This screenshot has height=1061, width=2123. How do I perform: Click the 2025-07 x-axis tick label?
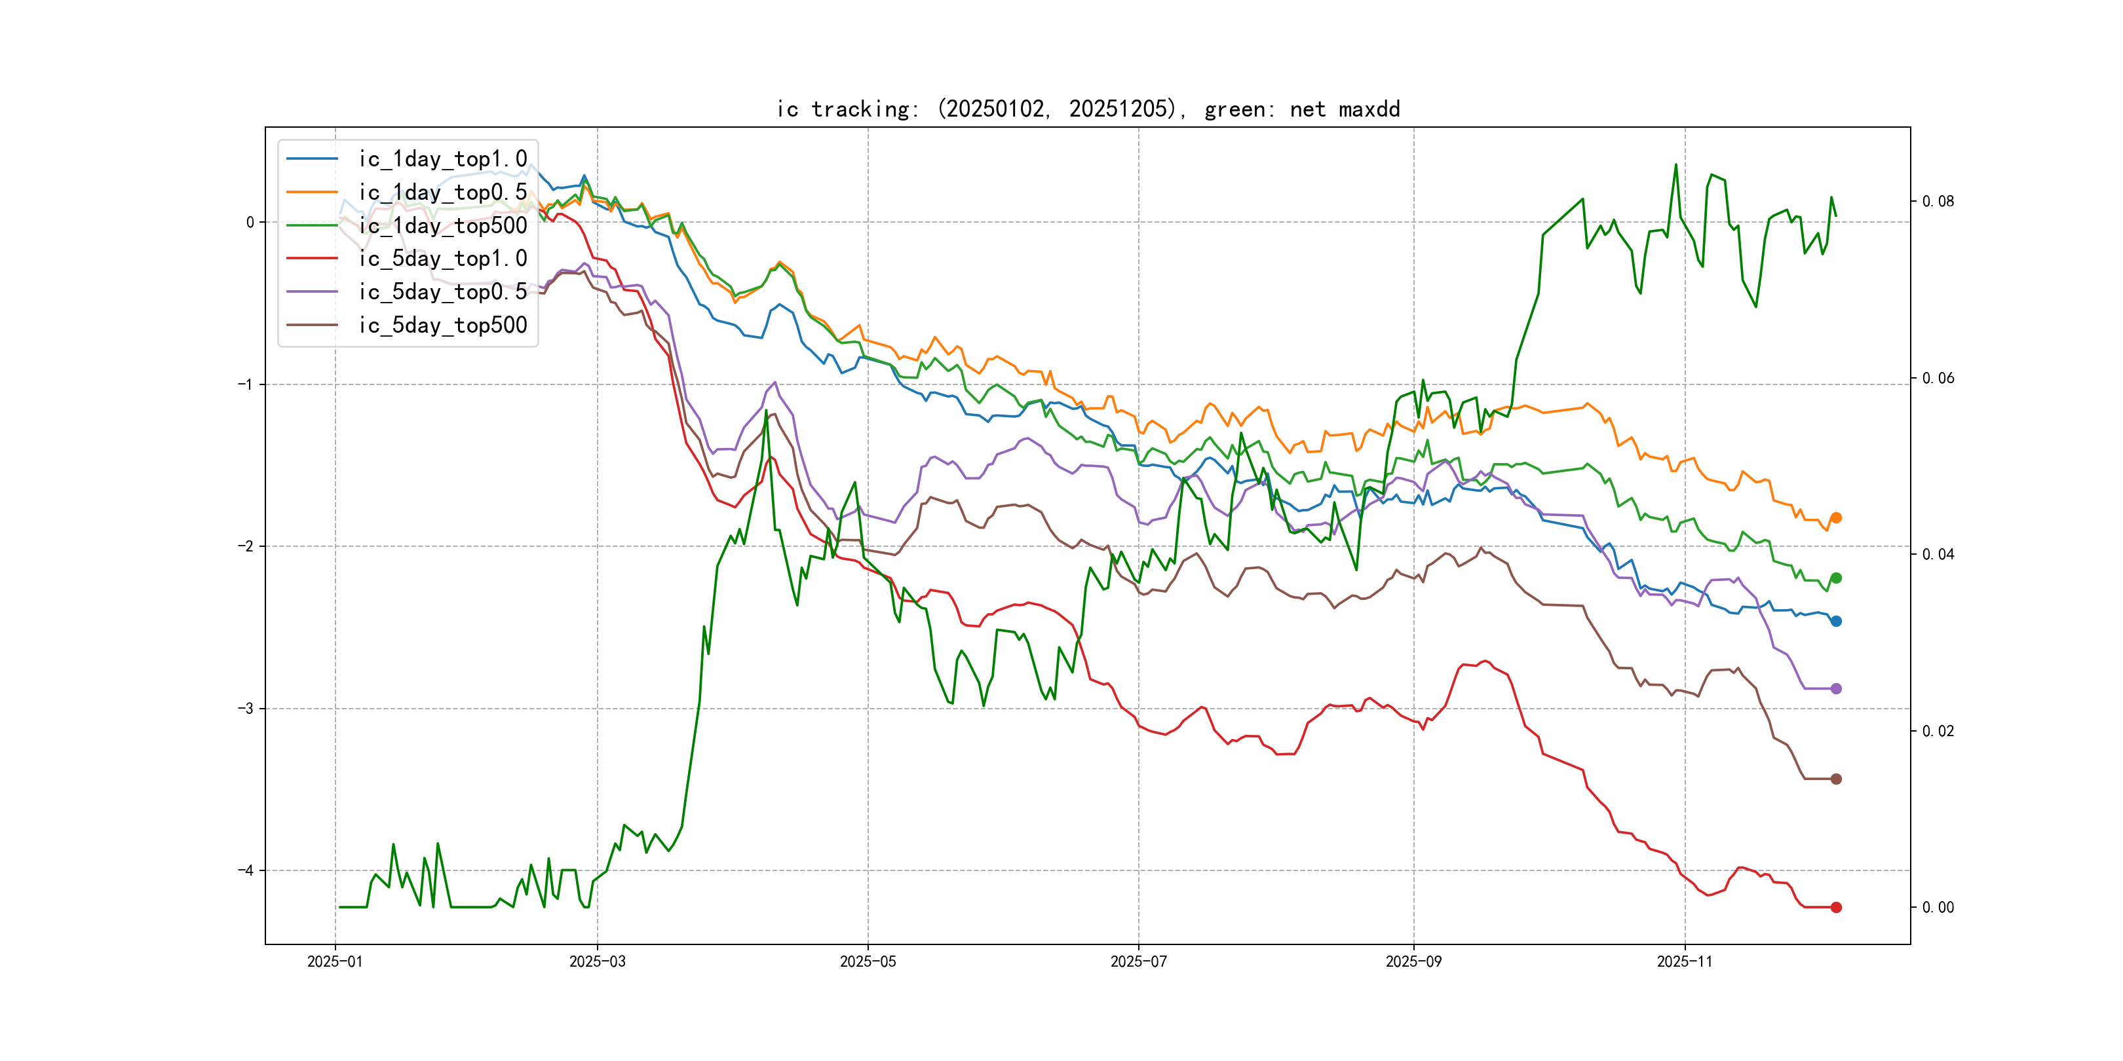click(x=1138, y=961)
